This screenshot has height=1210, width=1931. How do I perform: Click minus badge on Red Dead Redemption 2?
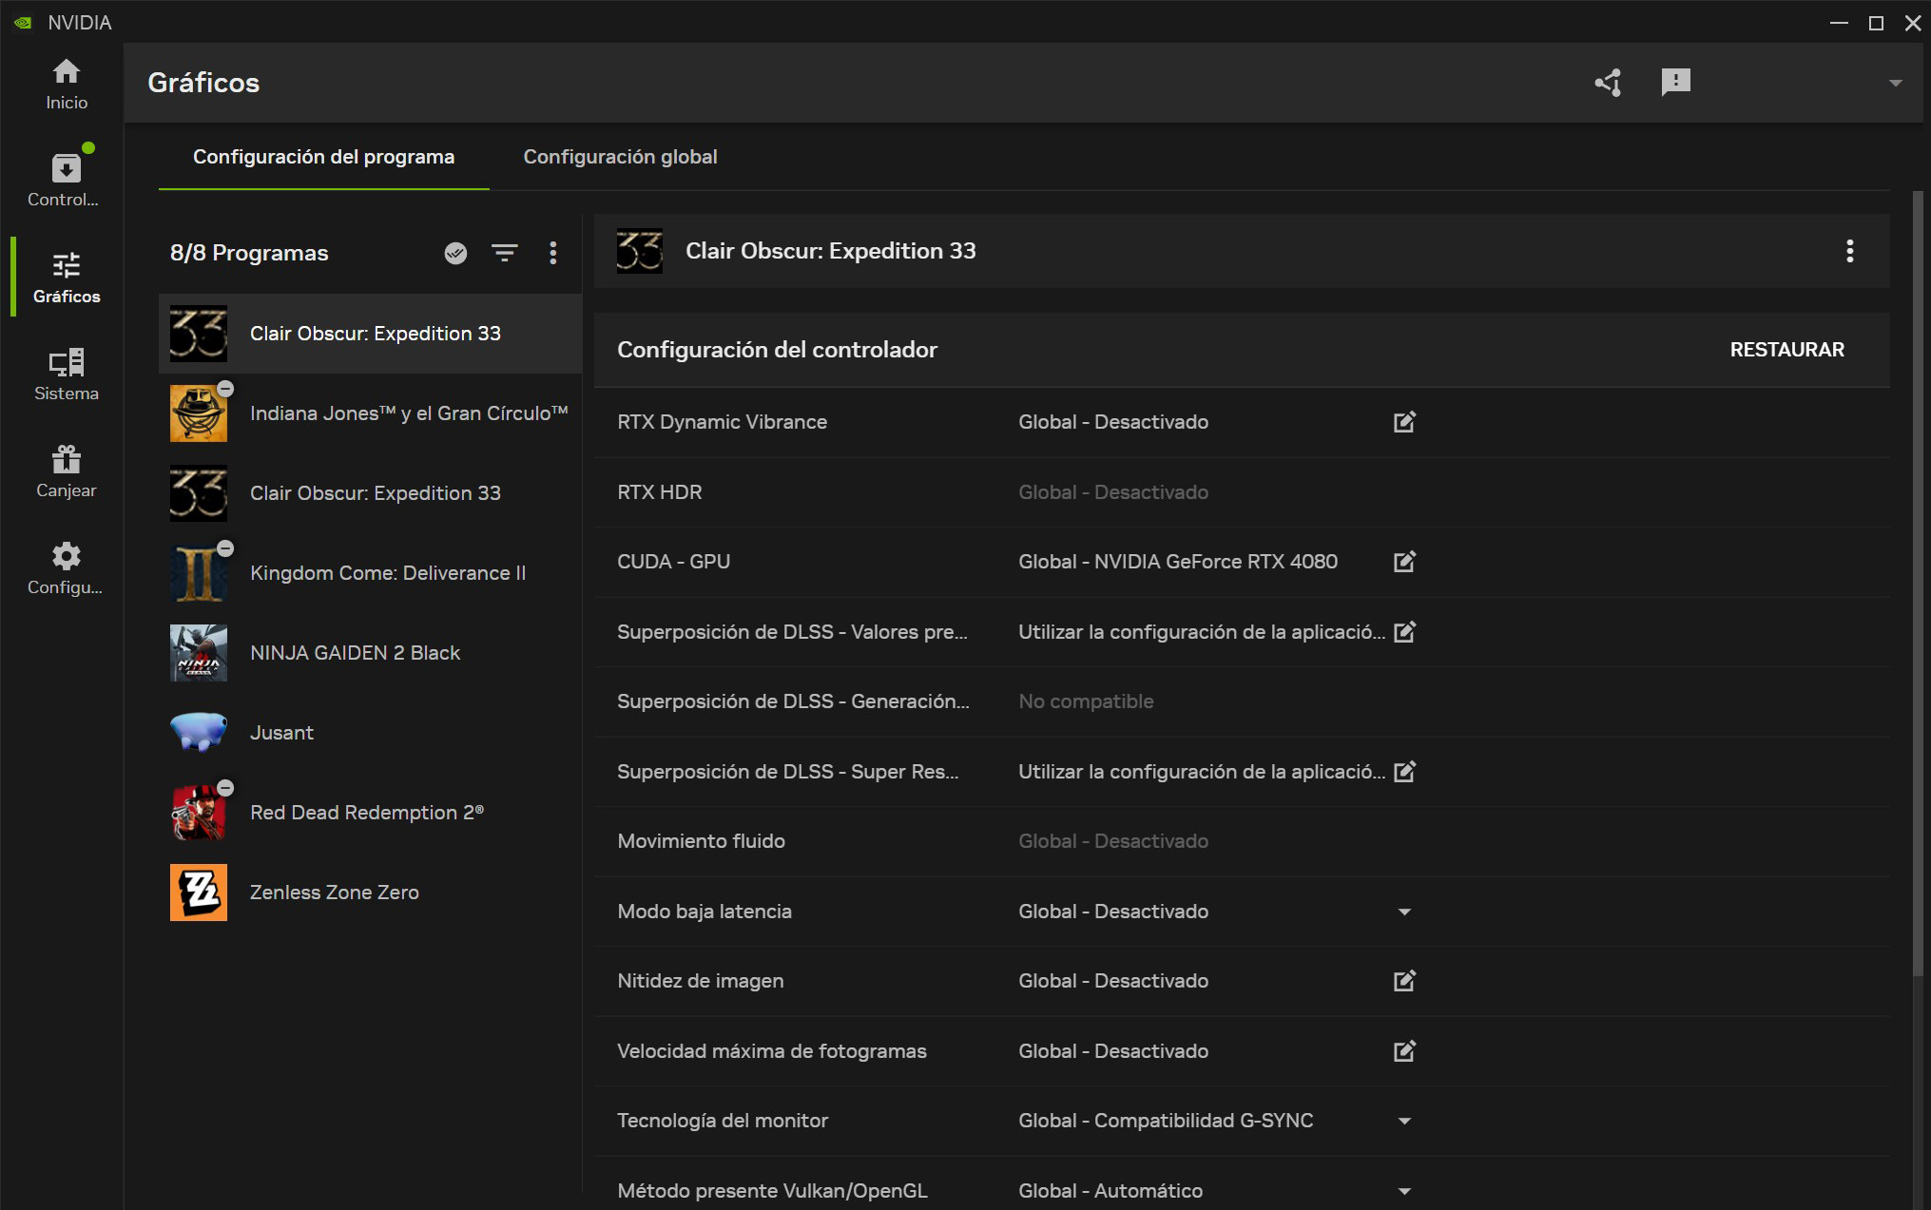[x=225, y=788]
